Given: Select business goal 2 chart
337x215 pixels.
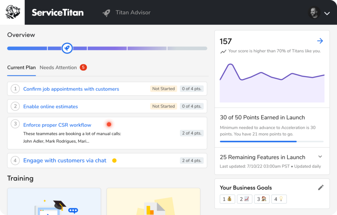Looking at the screenshot, I should 245,199.
